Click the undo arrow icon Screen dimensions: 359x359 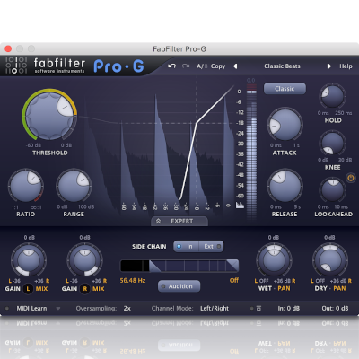[171, 66]
